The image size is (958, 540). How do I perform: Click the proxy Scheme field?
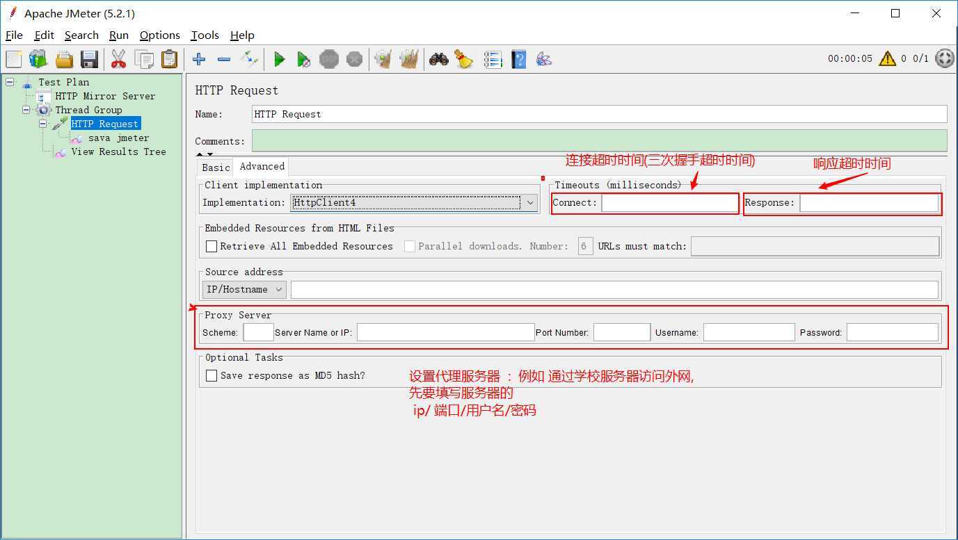click(x=258, y=332)
